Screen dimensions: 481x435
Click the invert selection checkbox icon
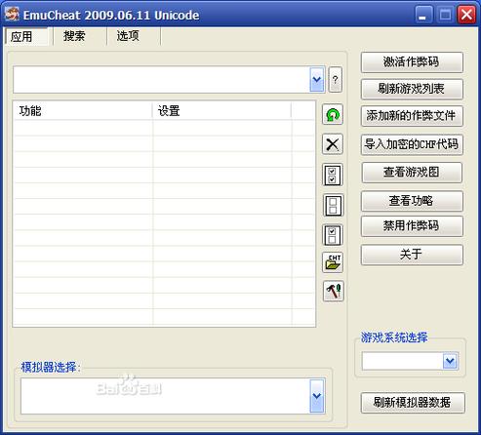coord(333,235)
